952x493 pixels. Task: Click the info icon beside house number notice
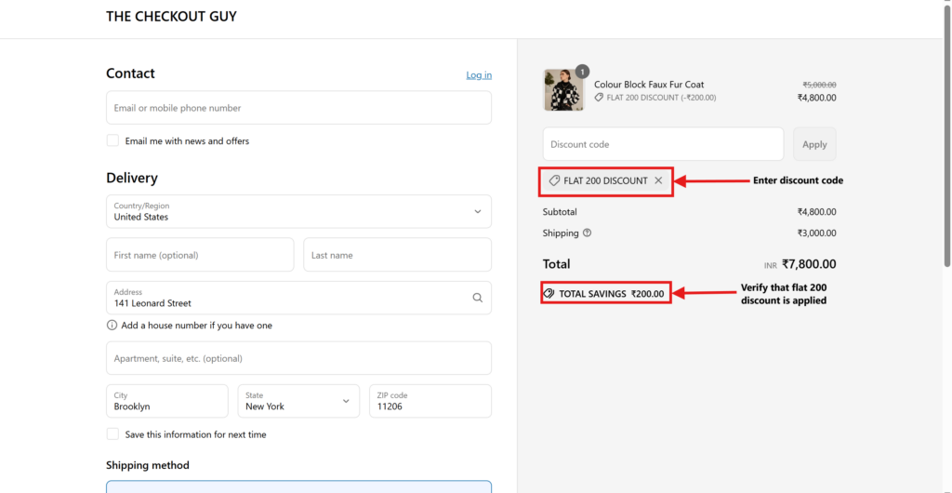point(112,326)
